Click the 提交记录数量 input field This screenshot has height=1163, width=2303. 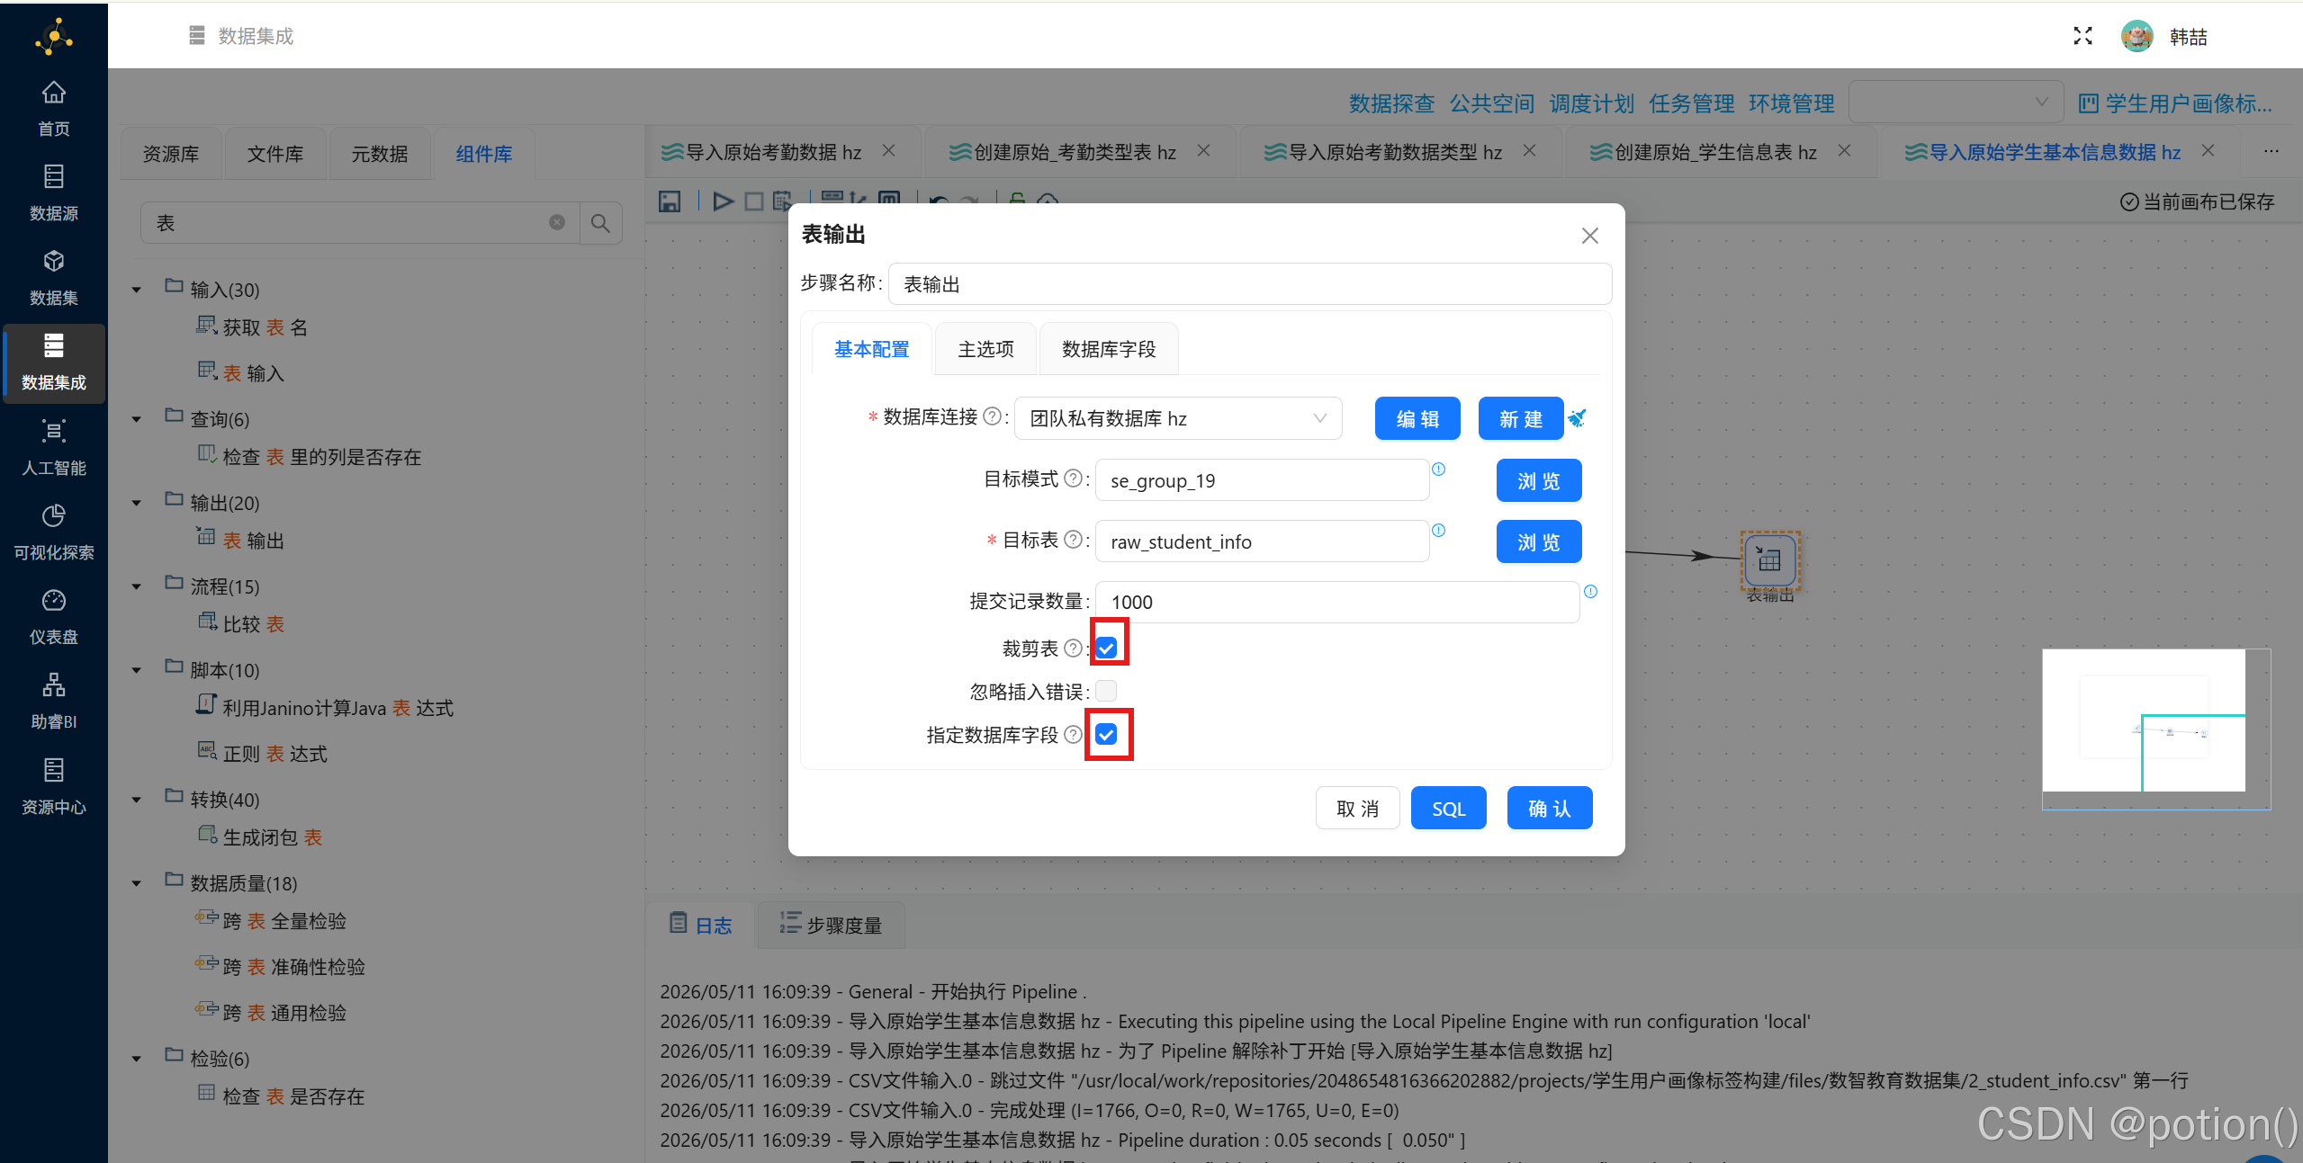[x=1337, y=602]
